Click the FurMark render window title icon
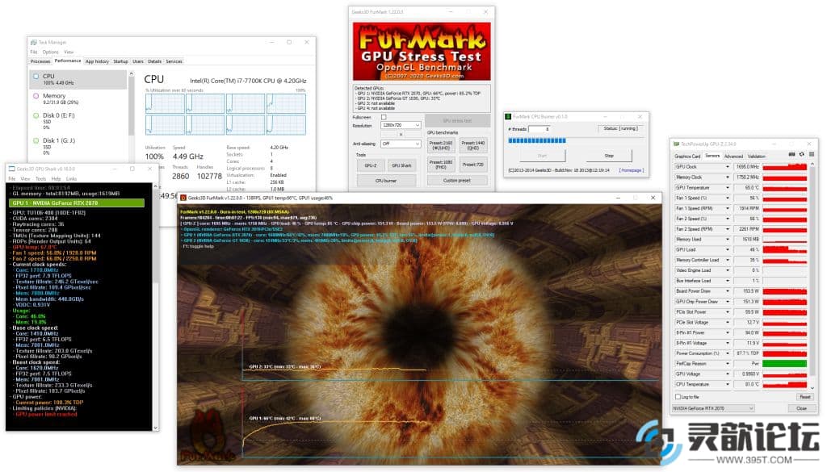Screen dimensions: 827x472 coord(183,198)
